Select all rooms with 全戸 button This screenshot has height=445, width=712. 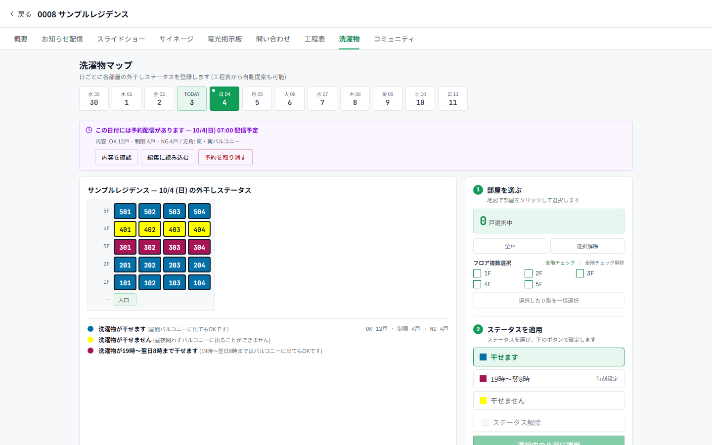[x=510, y=246]
